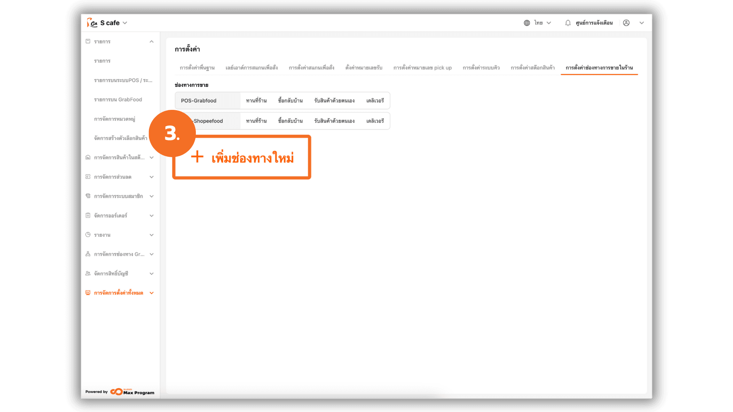Toggle ซื้อกลับบ้าน for Shopeefood channel
Viewport: 733px width, 412px height.
[x=290, y=121]
